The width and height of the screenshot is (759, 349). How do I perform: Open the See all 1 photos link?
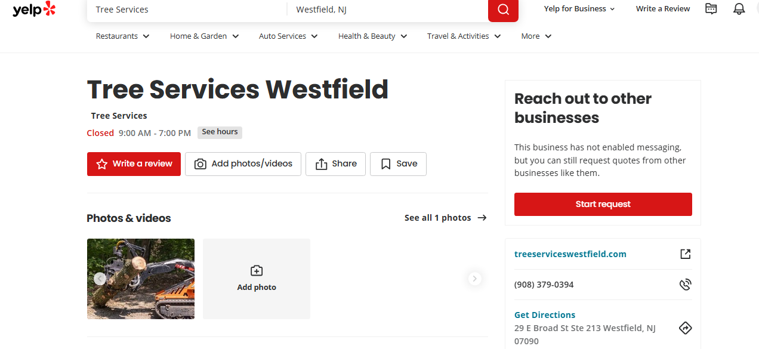click(x=446, y=218)
